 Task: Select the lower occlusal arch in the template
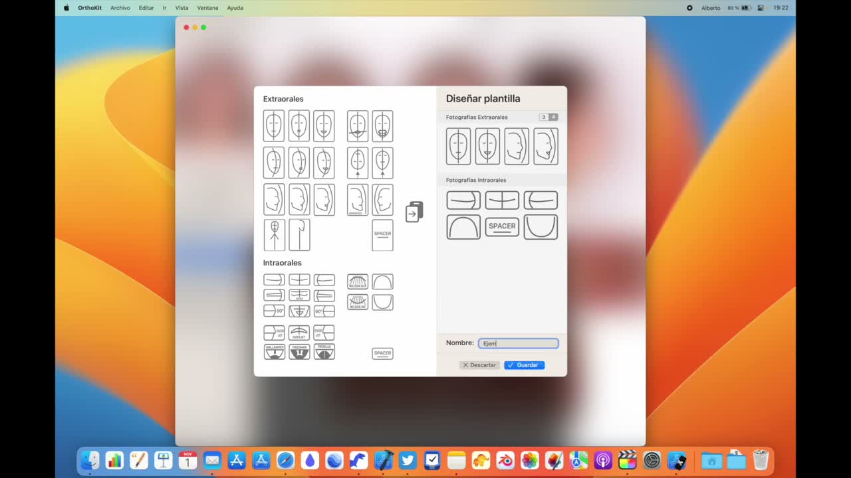pos(541,227)
